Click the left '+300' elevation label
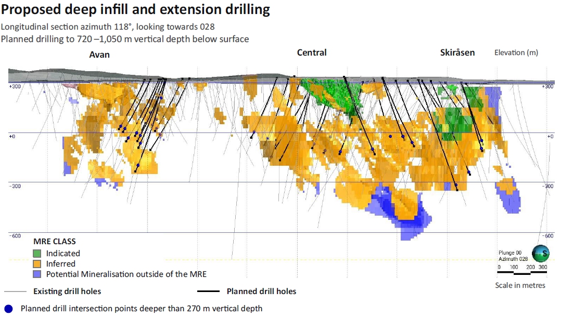This screenshot has height=318, width=573. (15, 86)
